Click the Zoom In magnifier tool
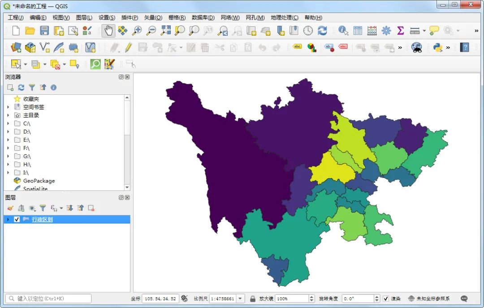The height and width of the screenshot is (308, 484). [x=137, y=30]
